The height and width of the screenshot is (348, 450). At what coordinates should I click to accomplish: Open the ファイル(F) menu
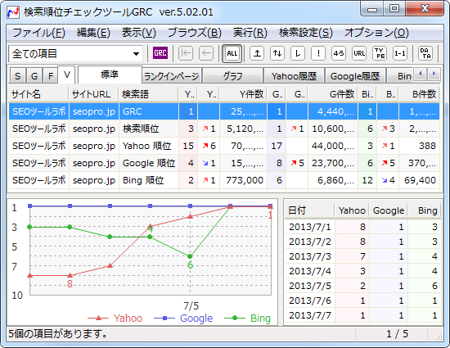click(x=38, y=33)
